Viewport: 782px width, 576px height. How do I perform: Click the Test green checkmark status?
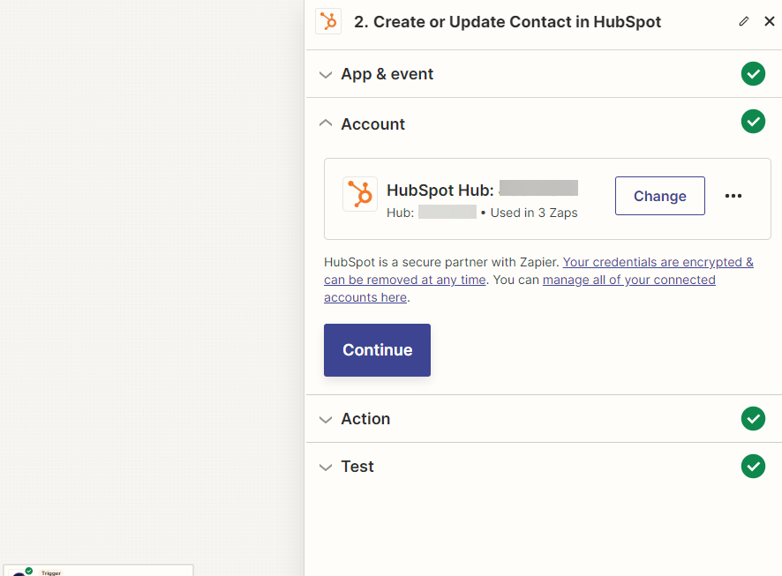pos(753,467)
